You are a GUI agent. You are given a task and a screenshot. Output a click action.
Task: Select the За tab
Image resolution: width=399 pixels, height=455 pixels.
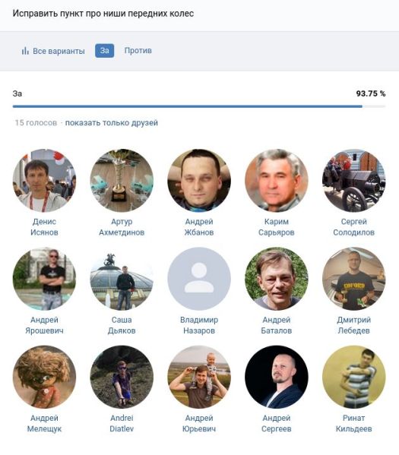[105, 50]
